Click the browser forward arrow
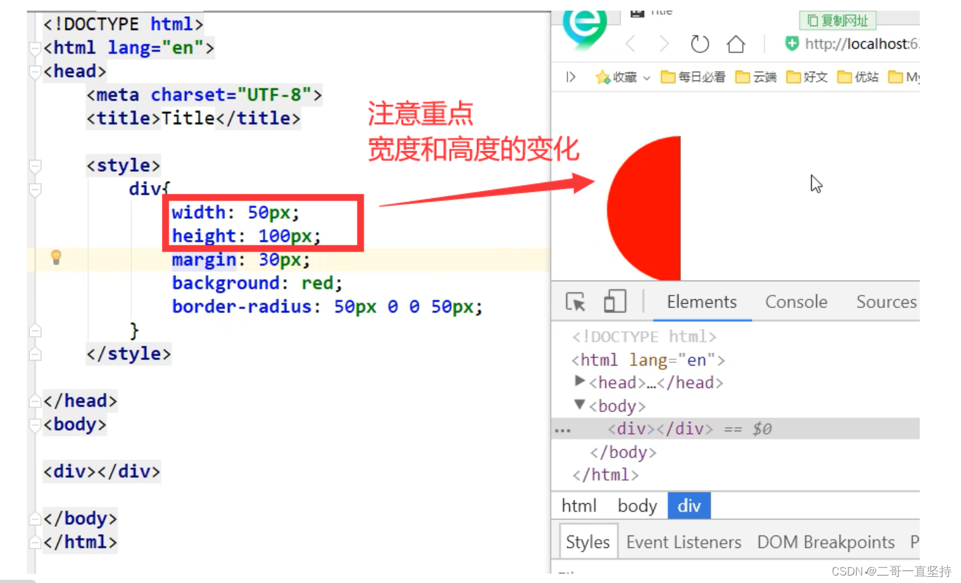The height and width of the screenshot is (583, 961). [664, 44]
